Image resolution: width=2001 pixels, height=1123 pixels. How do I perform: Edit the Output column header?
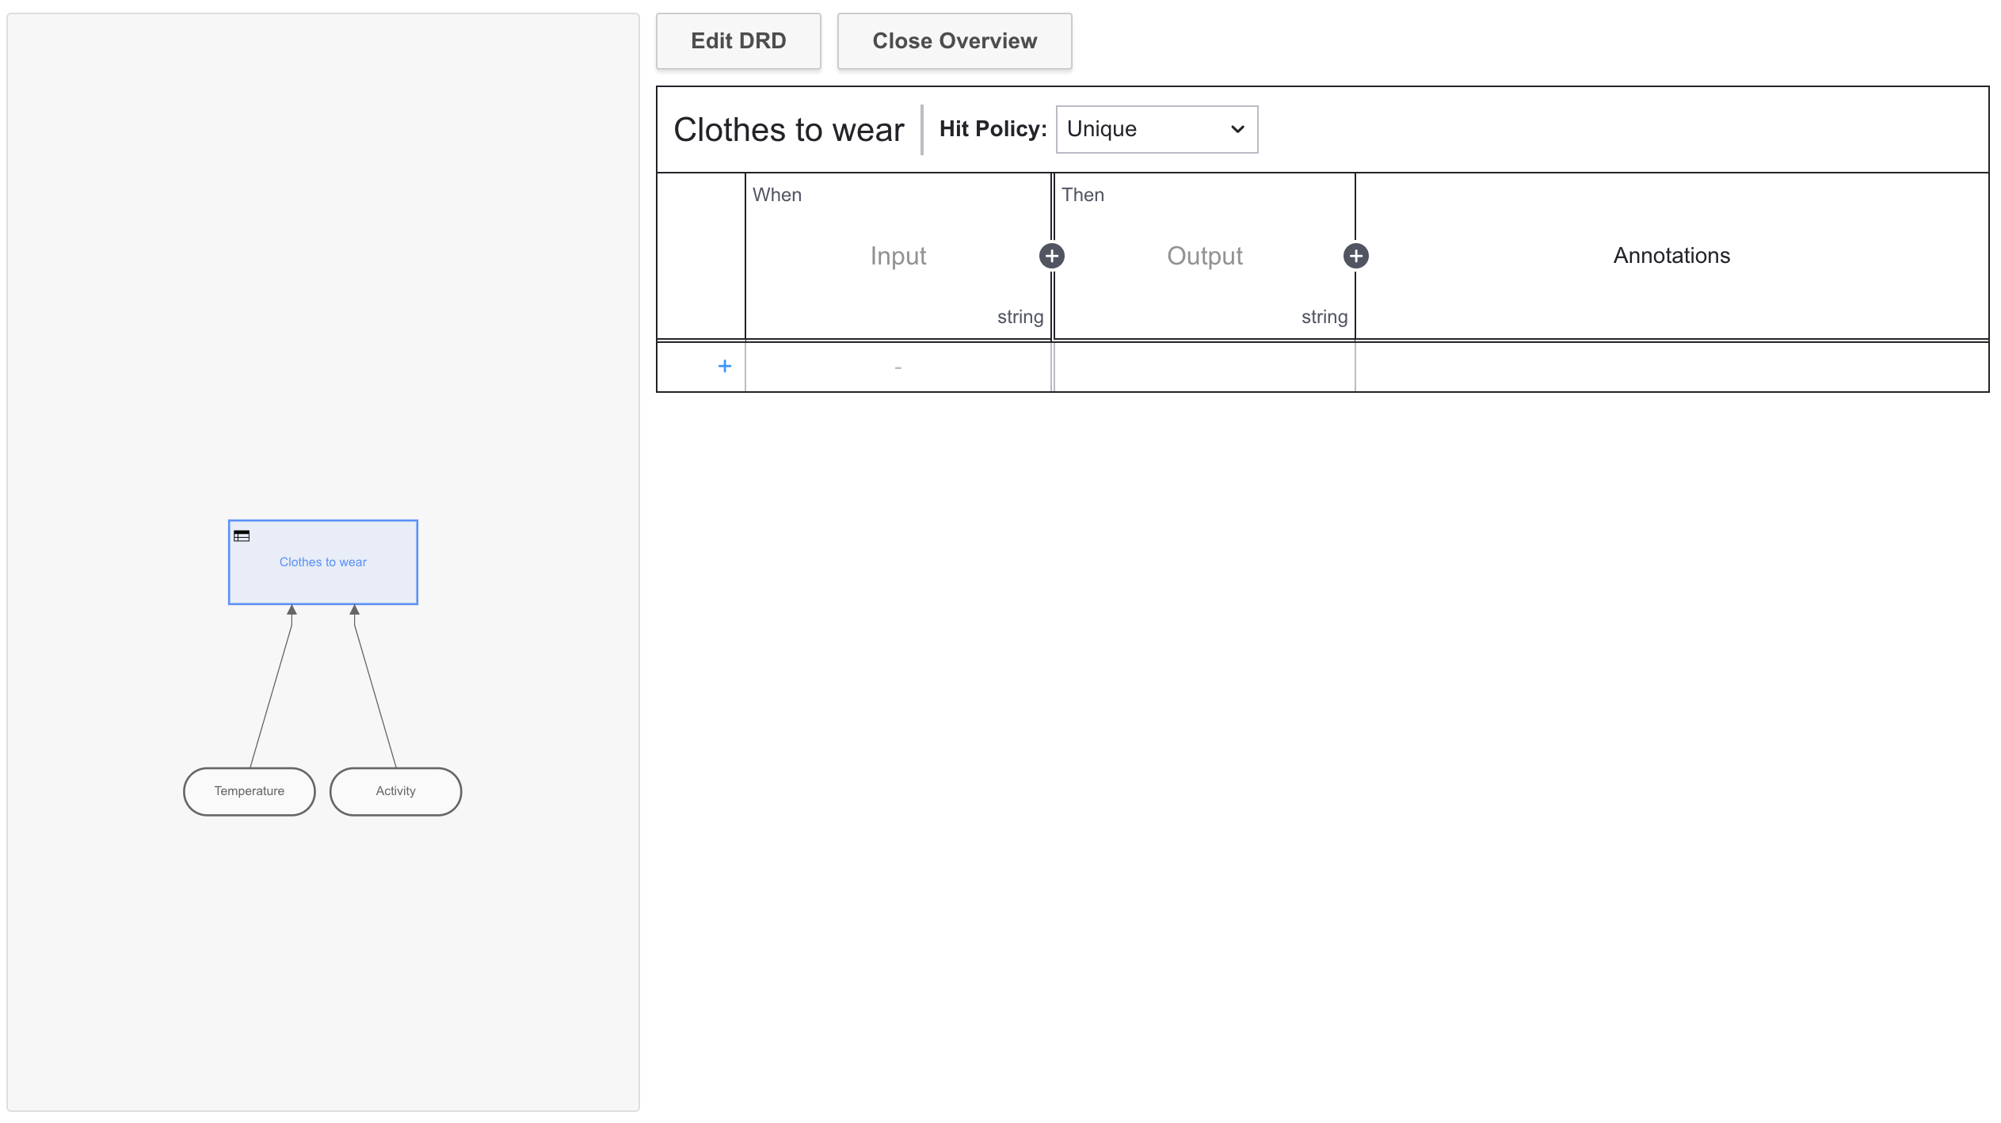click(x=1204, y=256)
